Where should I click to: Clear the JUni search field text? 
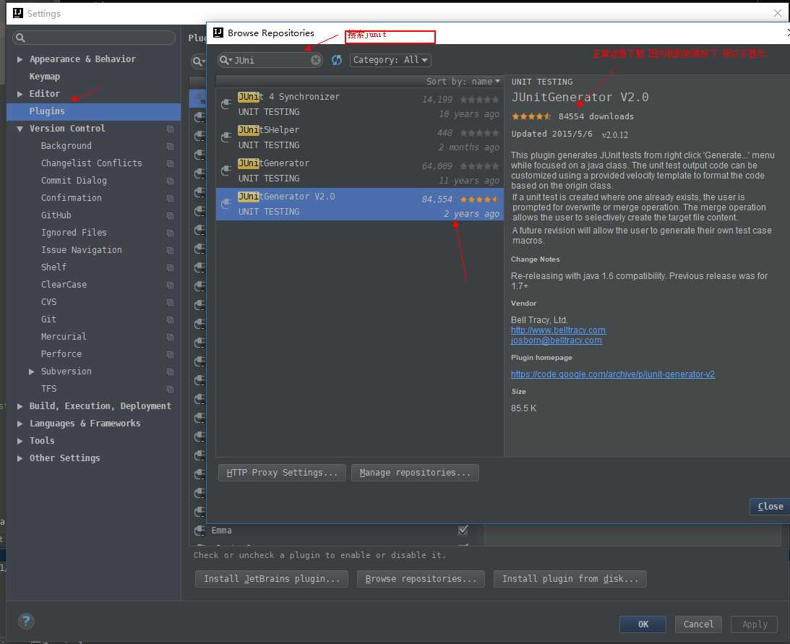tap(315, 60)
